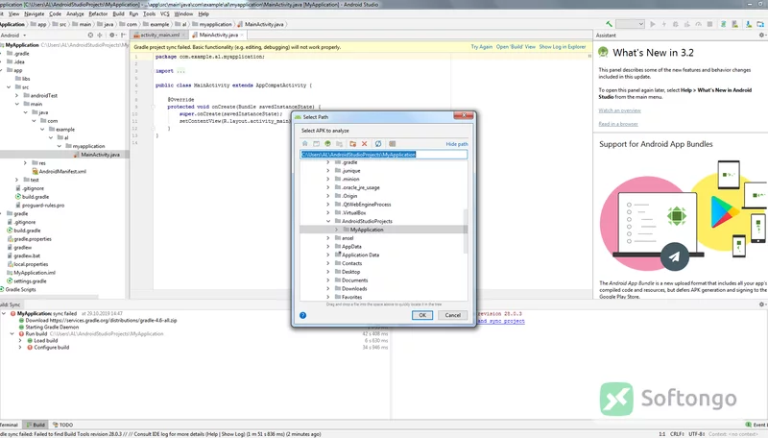Image resolution: width=768 pixels, height=438 pixels.
Task: Expand the Configure build node
Action: point(20,348)
